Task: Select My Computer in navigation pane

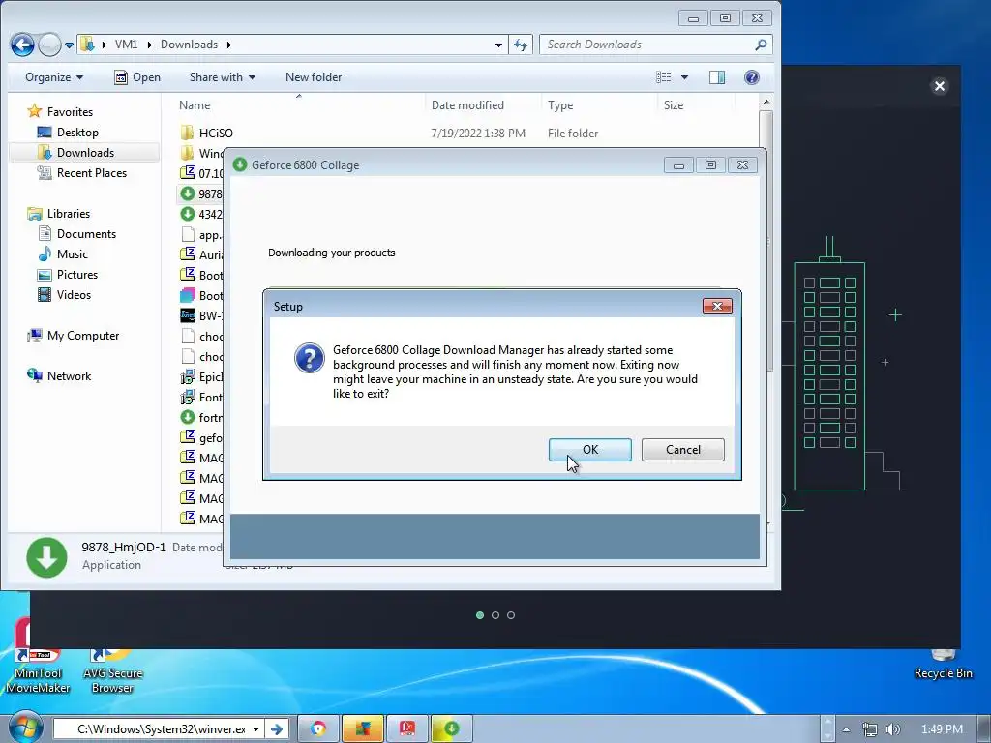Action: (83, 336)
